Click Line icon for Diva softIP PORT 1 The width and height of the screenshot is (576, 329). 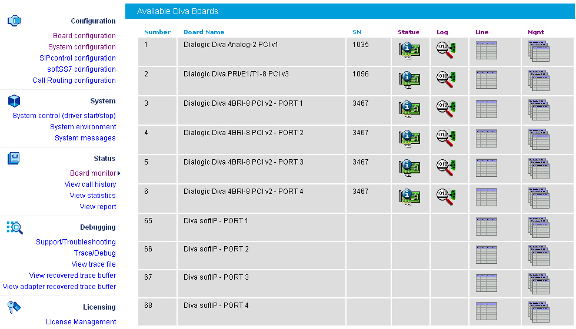click(486, 226)
